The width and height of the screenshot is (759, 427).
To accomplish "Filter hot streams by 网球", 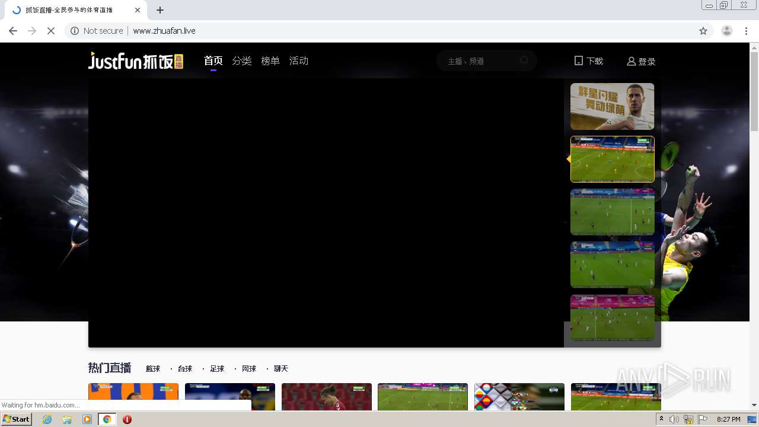I will coord(249,369).
